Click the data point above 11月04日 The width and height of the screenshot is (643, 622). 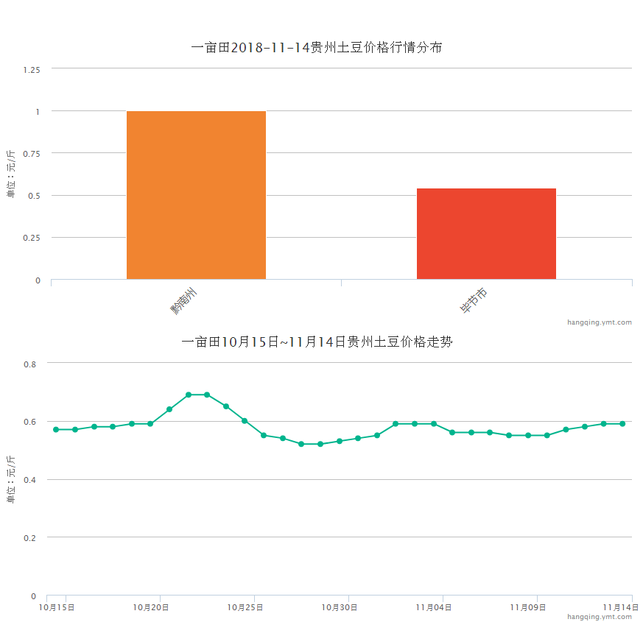tap(434, 424)
